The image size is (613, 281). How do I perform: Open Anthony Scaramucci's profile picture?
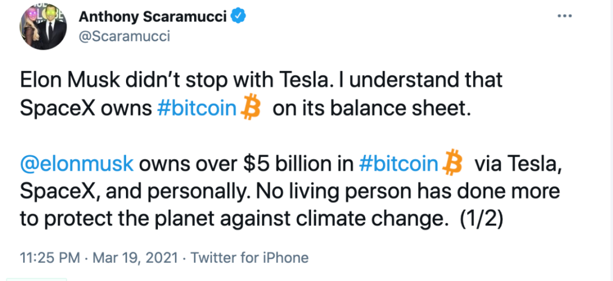[x=43, y=27]
